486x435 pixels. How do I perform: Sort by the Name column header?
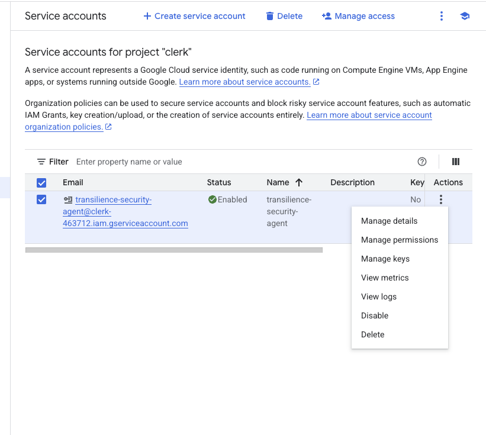[x=278, y=182]
